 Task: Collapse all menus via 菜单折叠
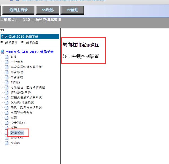click(32, 42)
